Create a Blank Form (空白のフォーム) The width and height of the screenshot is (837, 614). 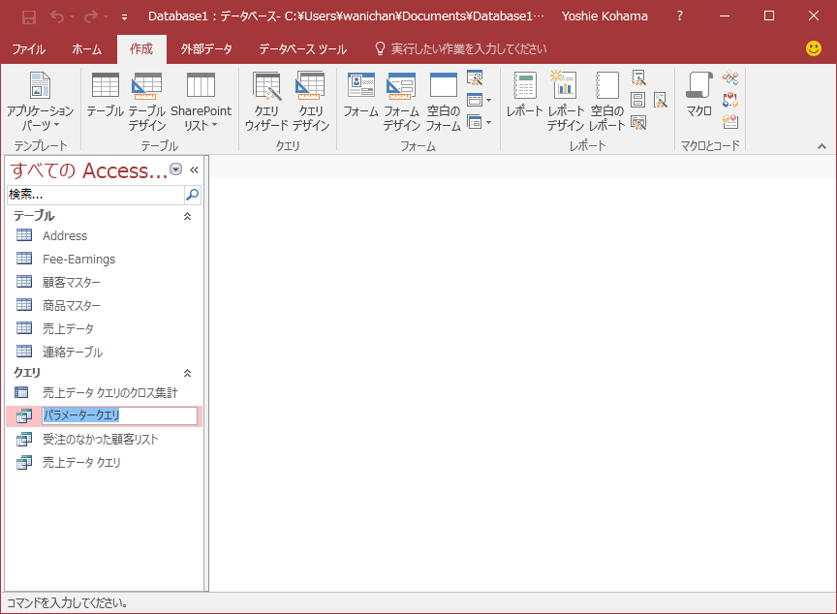point(443,102)
